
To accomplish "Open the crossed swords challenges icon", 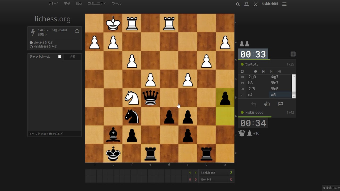I will coord(256,4).
